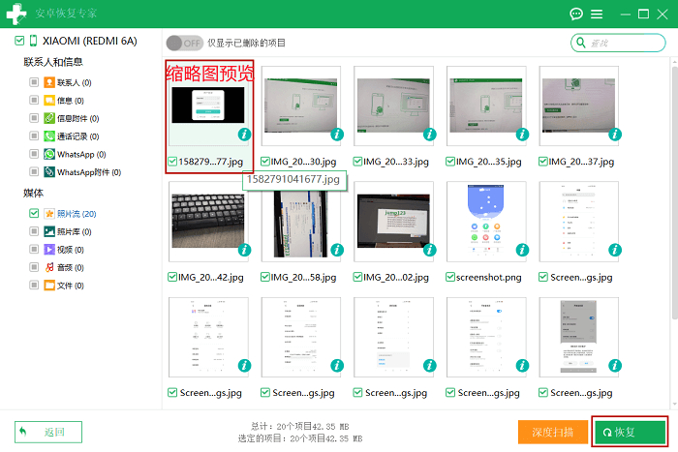Uncheck the 照片流 (20) checkbox
The image size is (678, 452).
[x=34, y=214]
